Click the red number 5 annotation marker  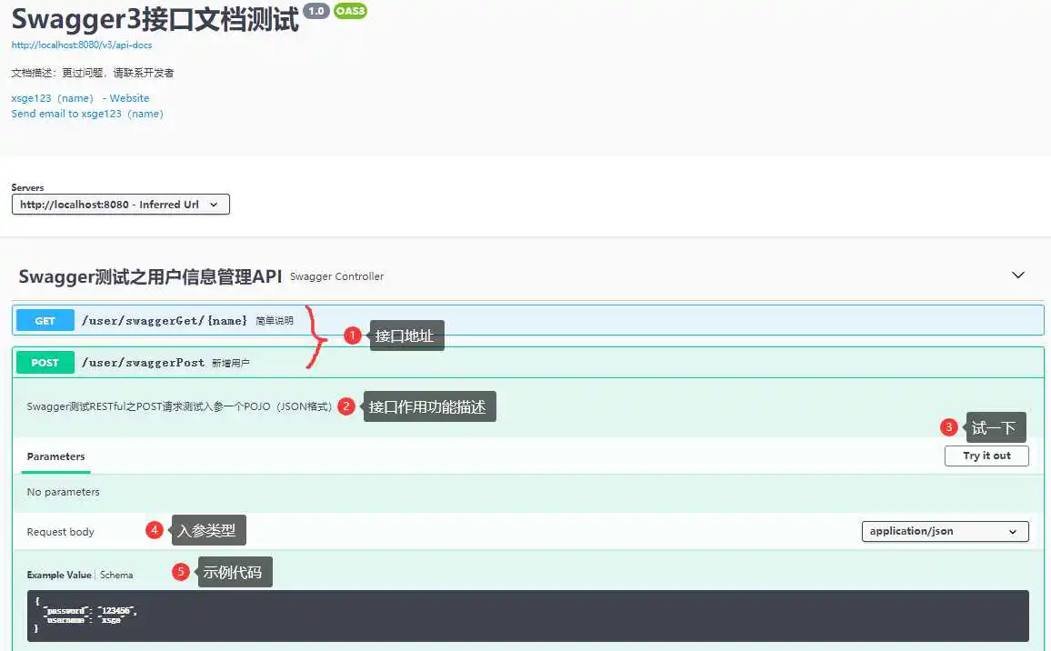pyautogui.click(x=181, y=572)
